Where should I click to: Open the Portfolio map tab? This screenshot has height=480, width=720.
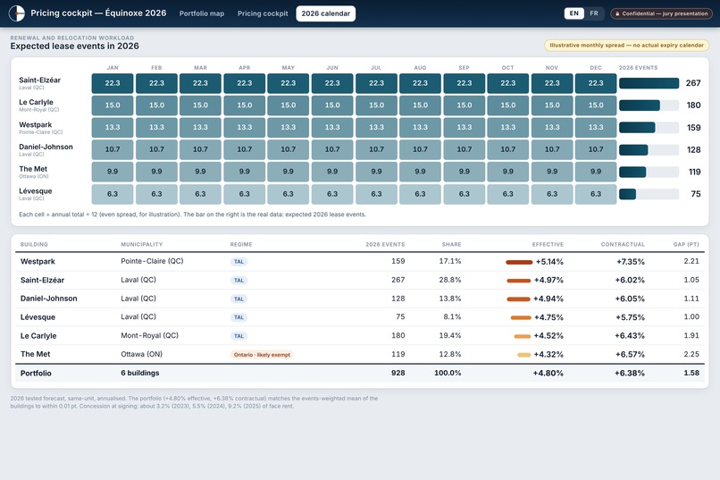pos(202,13)
